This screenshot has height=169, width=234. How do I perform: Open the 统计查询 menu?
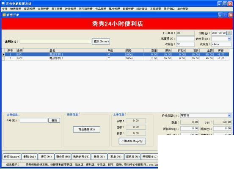coord(142,9)
